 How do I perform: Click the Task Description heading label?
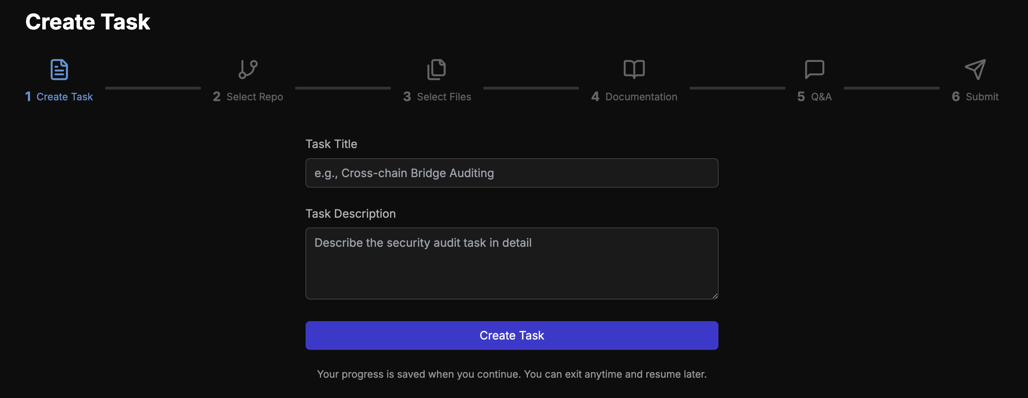pyautogui.click(x=350, y=213)
